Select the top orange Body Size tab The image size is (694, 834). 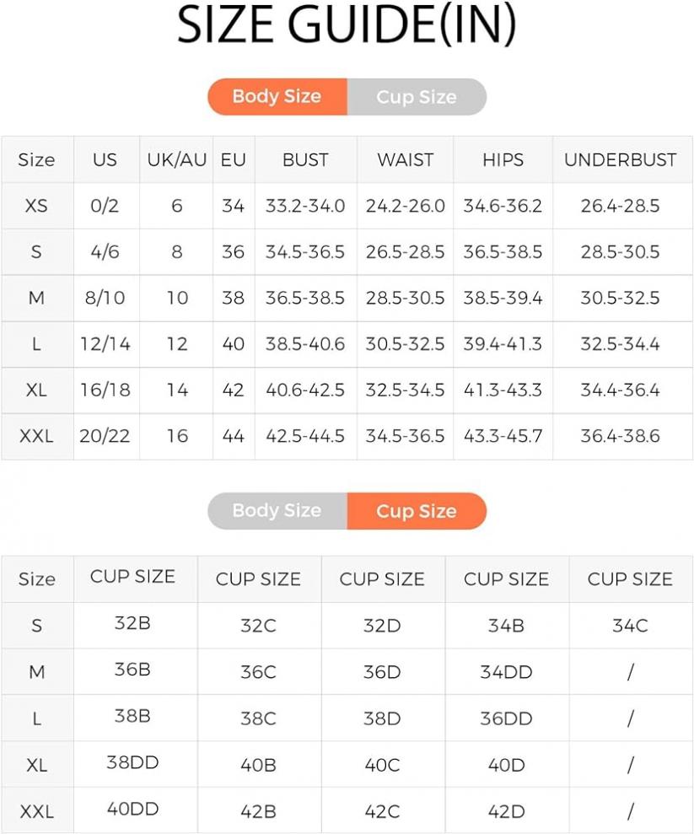click(x=277, y=96)
